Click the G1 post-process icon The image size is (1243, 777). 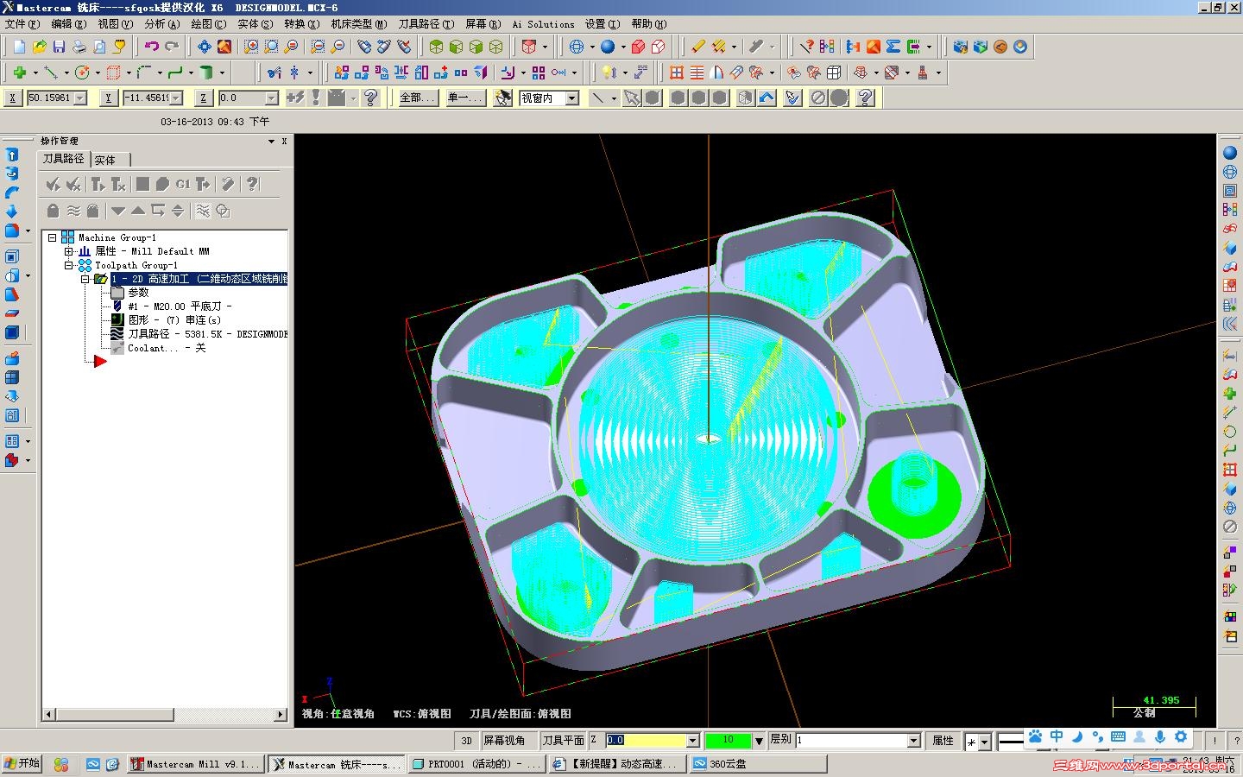click(182, 184)
